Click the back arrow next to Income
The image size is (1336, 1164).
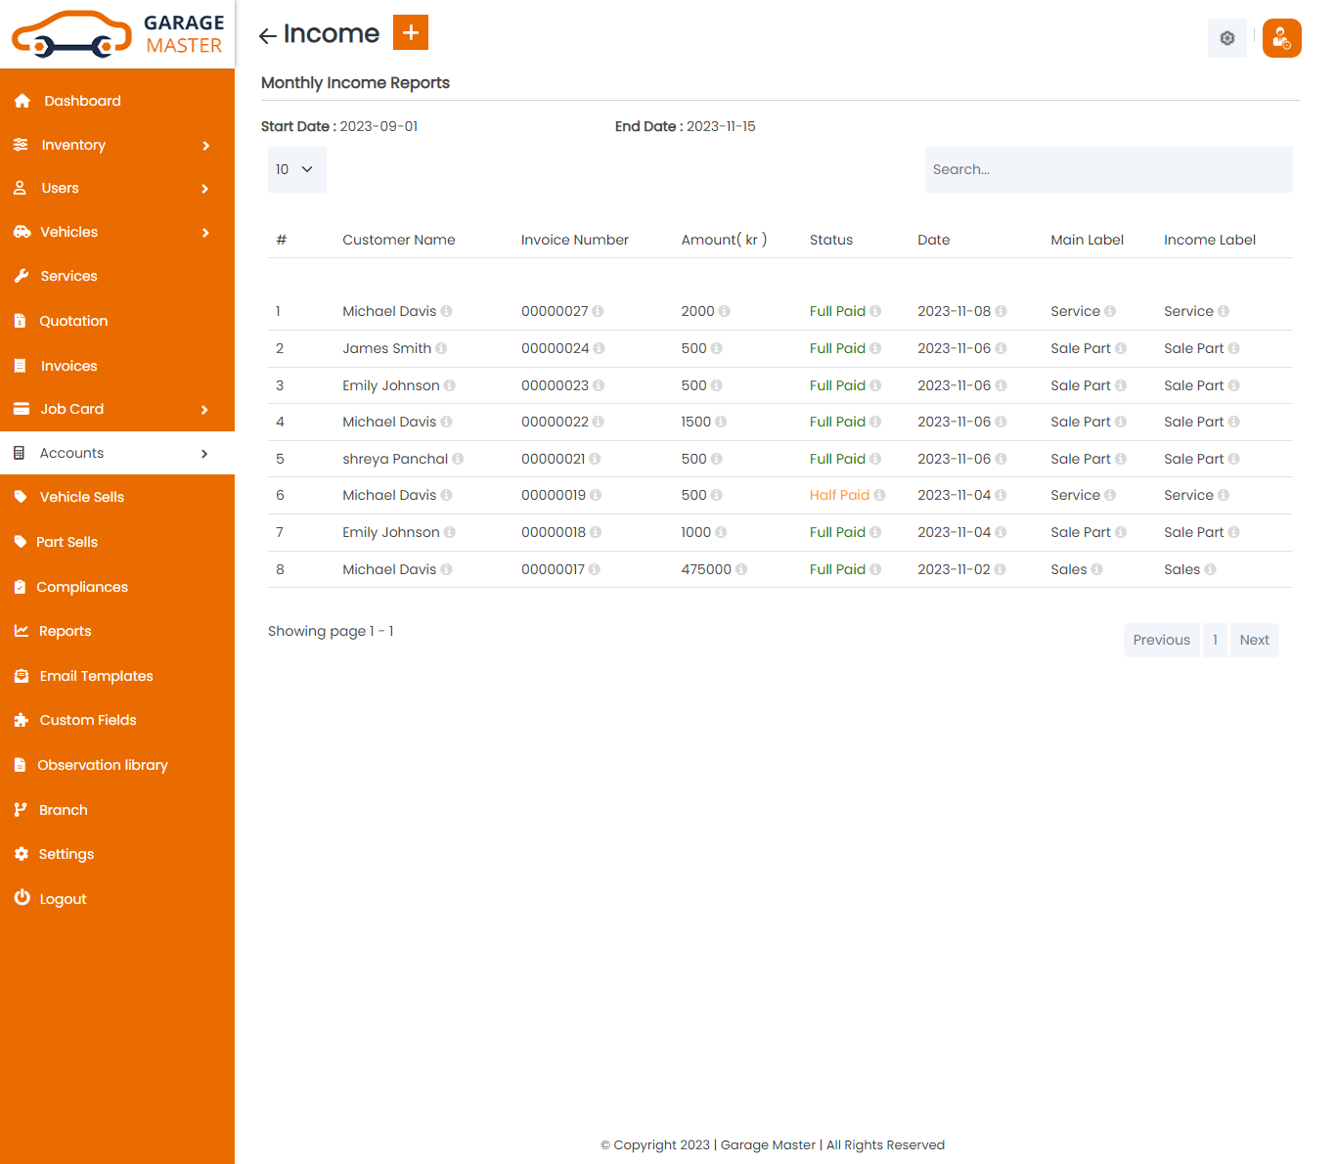[x=267, y=36]
